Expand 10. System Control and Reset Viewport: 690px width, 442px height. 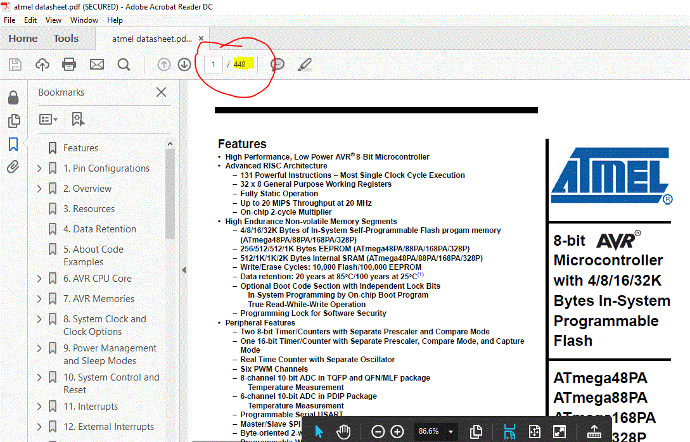click(39, 377)
